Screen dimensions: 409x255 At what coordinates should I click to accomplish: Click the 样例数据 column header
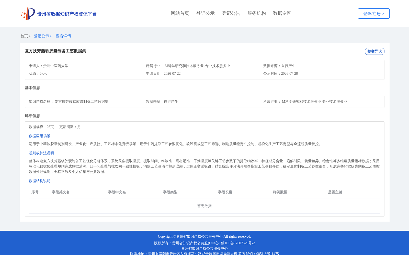pos(280,192)
